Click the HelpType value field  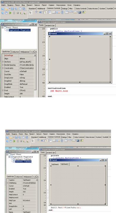pyautogui.click(x=29, y=200)
